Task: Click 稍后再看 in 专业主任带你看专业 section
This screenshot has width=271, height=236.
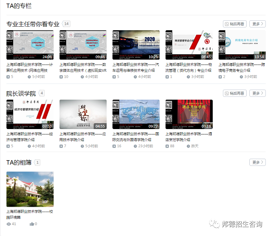Action: pos(235,24)
